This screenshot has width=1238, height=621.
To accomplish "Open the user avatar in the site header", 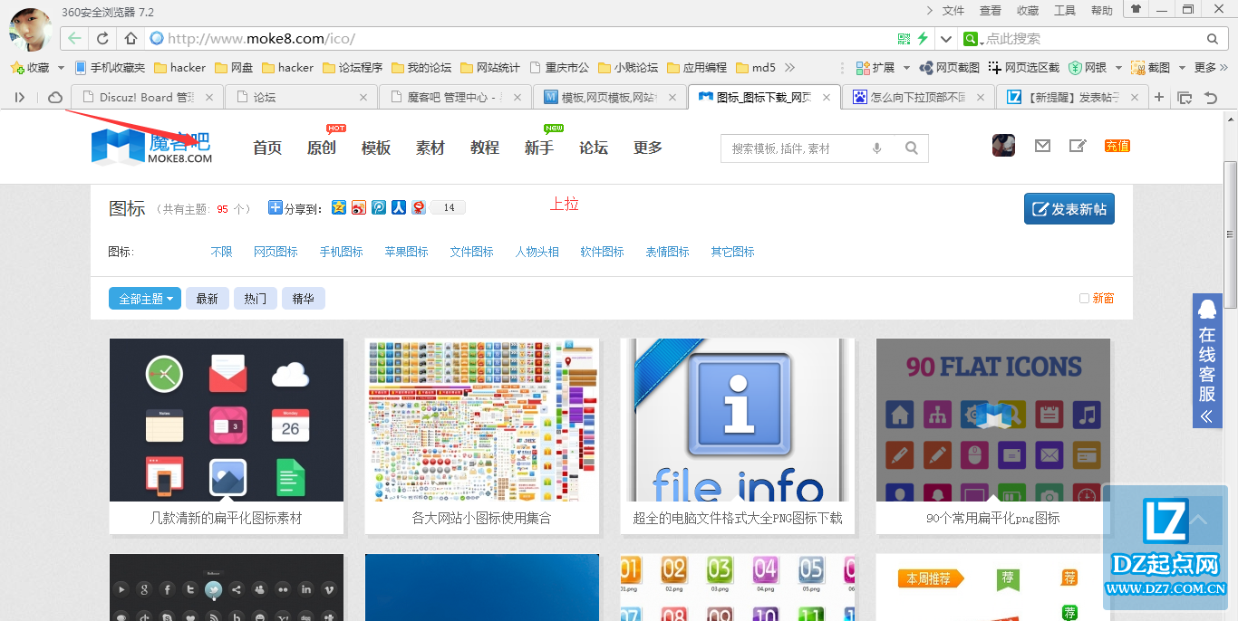I will coord(1003,146).
